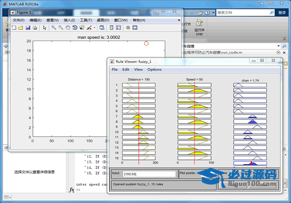Open 查看(V) menu in Figure 1
291x203 pixels.
tap(53, 20)
